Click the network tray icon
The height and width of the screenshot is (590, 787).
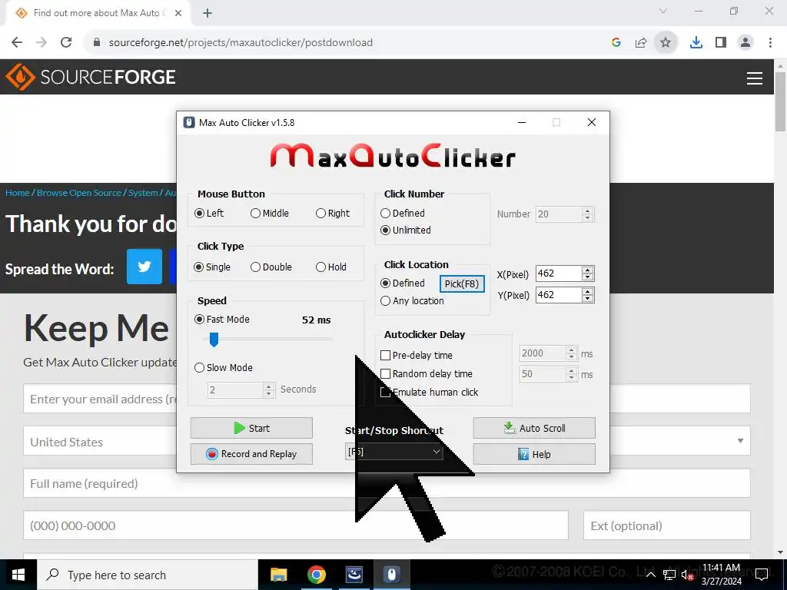pos(669,575)
